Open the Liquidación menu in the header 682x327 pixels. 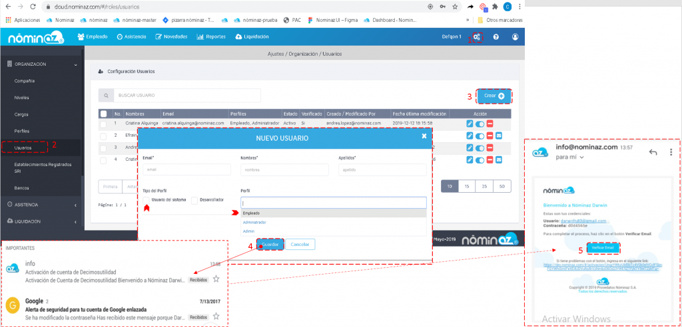pos(252,37)
